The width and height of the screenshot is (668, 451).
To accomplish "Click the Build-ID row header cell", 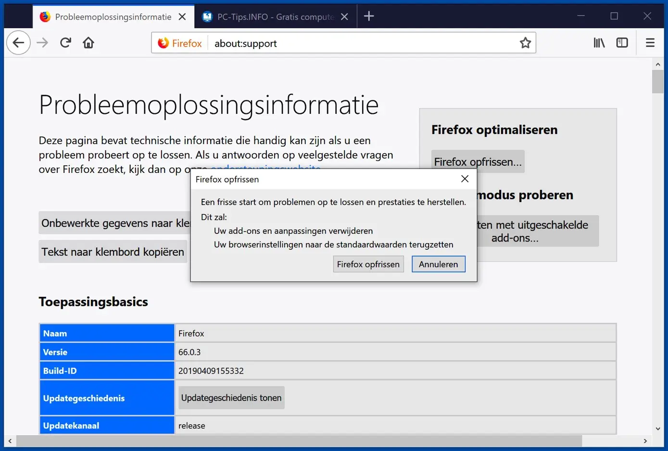I will point(107,371).
